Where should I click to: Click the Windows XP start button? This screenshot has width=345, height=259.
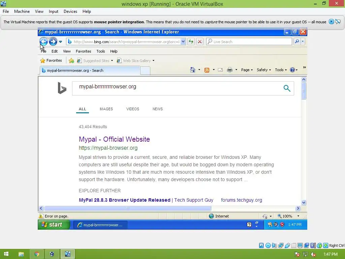point(54,225)
